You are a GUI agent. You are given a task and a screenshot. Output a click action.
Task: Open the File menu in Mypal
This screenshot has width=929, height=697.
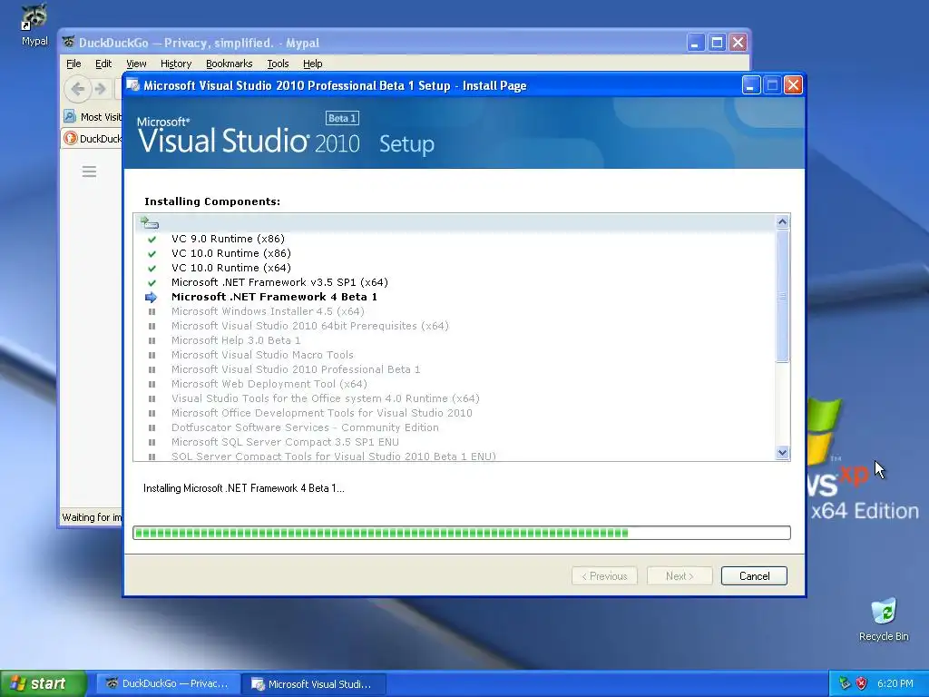click(x=73, y=64)
